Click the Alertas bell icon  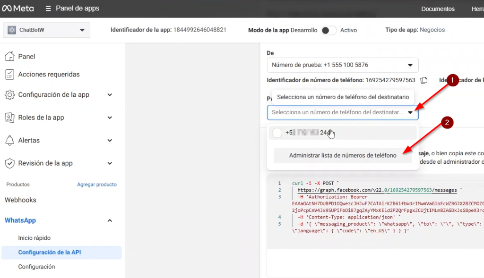[x=9, y=140]
